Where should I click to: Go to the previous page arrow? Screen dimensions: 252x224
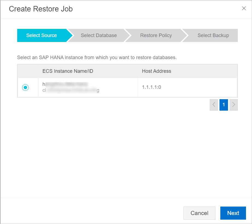click(x=214, y=105)
